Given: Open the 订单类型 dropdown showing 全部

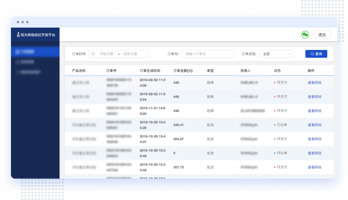Looking at the screenshot, I should tap(276, 54).
